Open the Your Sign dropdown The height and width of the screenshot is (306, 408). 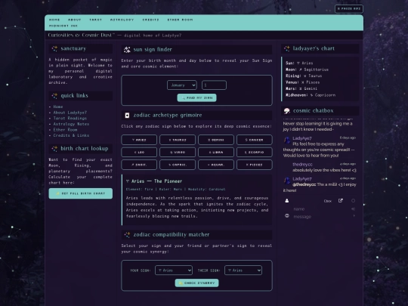174,270
